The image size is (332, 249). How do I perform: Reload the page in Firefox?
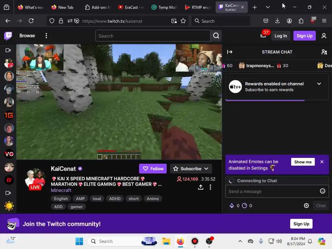click(31, 21)
